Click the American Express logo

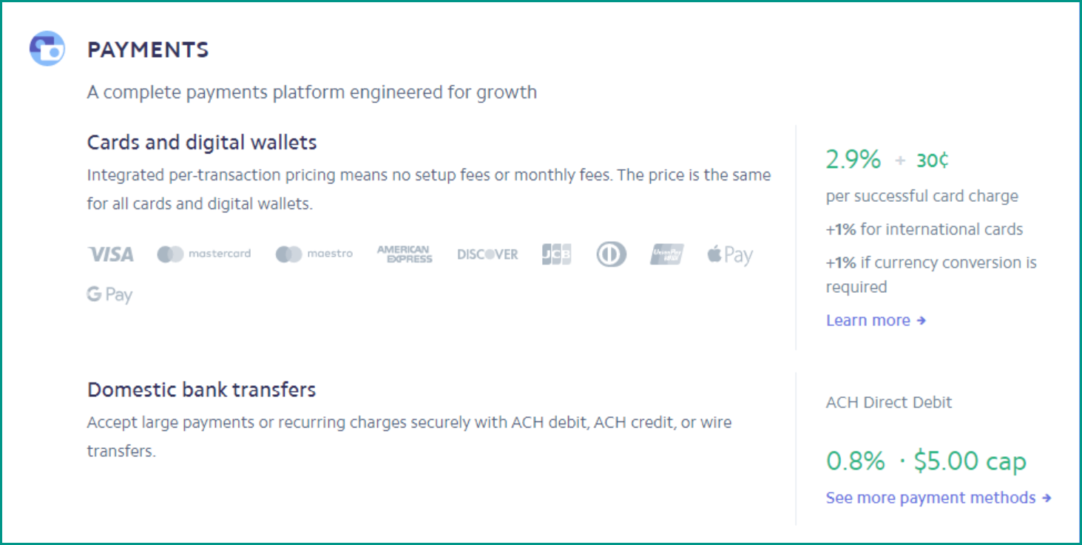click(405, 254)
